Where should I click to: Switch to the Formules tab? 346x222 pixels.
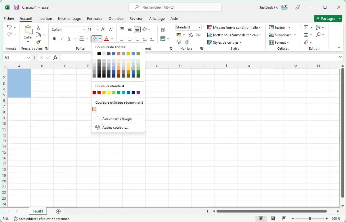click(95, 18)
